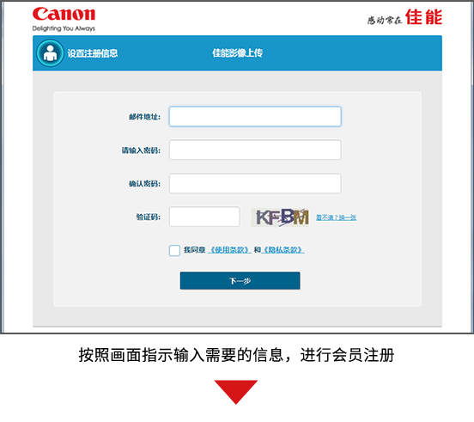Click the 验证码 field label

[149, 217]
